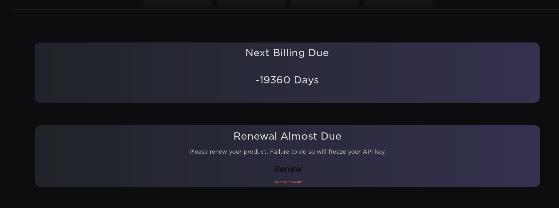Image resolution: width=559 pixels, height=208 pixels.
Task: Click the word 'cancel?' in the red link
Action: 295,182
